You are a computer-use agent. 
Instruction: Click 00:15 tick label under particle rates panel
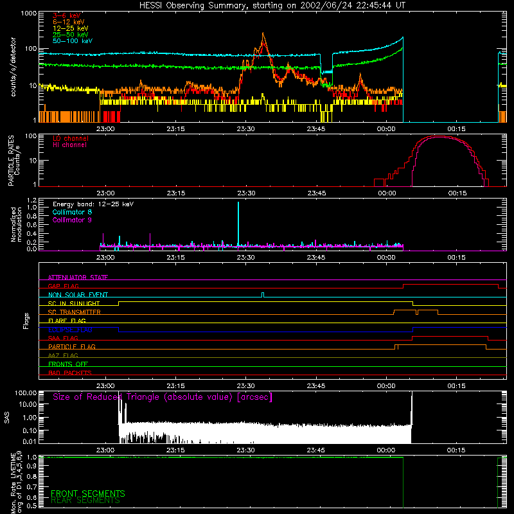coord(457,193)
